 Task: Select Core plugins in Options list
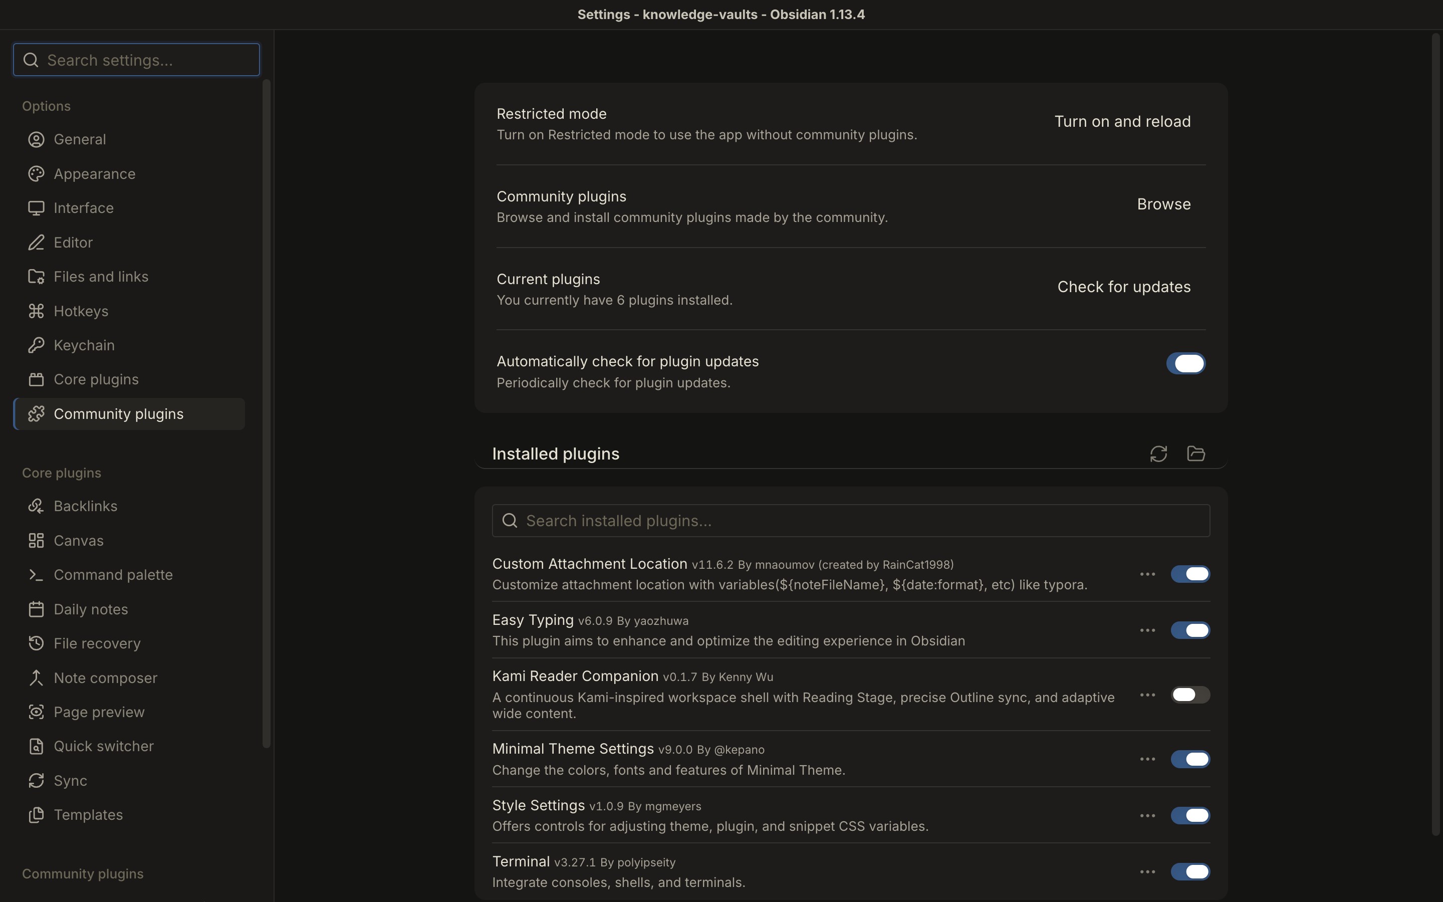(129, 379)
